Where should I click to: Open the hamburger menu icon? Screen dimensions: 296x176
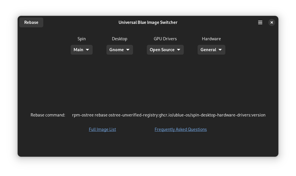point(260,22)
